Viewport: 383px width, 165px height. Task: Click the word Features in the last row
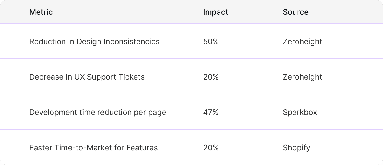point(142,148)
